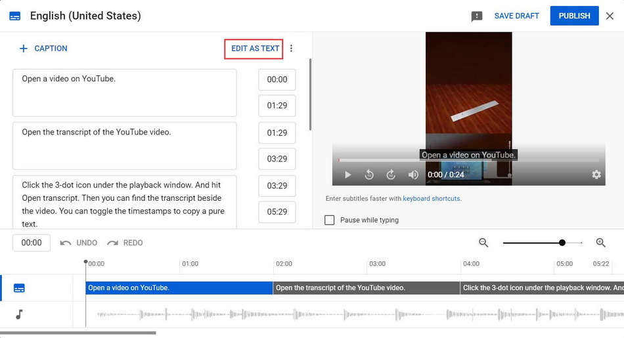Click the send feedback icon
The height and width of the screenshot is (338, 624).
(x=477, y=16)
